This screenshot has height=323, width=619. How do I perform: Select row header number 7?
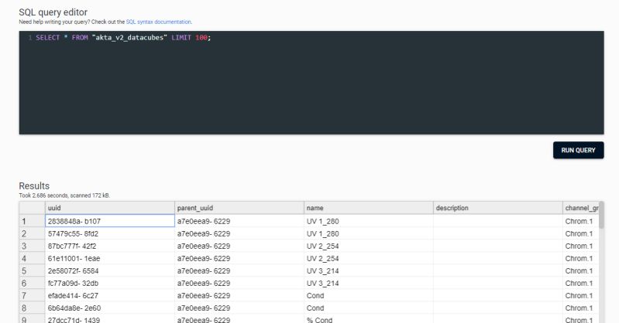[x=32, y=295]
